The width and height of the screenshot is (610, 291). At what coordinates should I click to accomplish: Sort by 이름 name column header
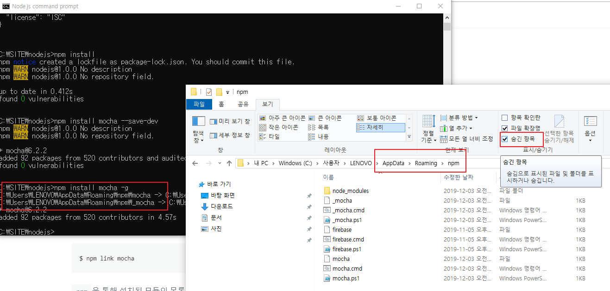tap(328, 177)
